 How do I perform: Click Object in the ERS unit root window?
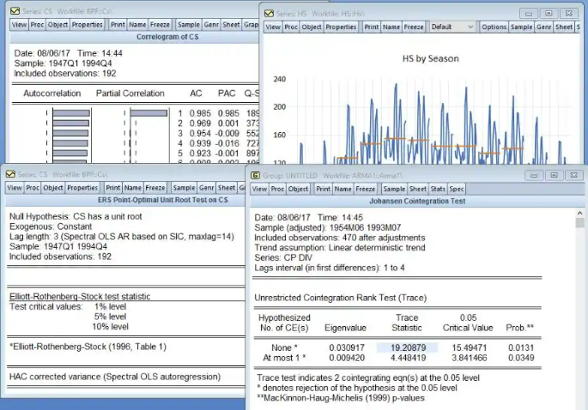[53, 188]
